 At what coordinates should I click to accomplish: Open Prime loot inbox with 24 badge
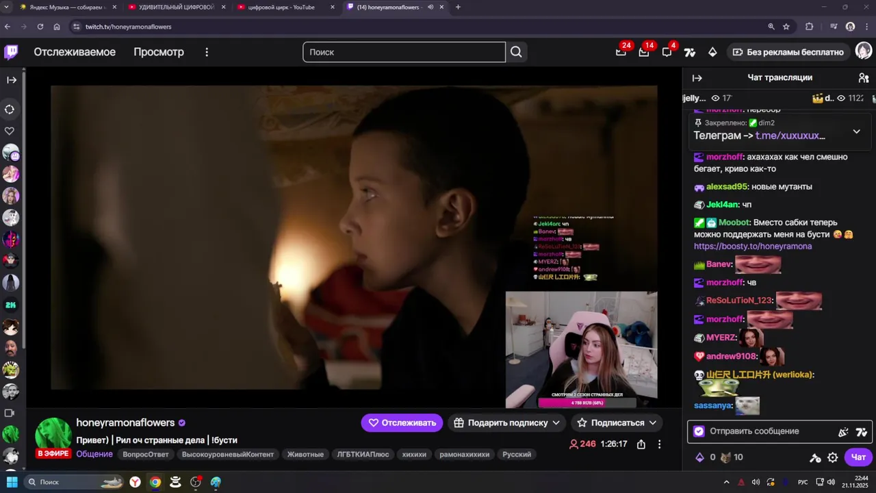click(621, 52)
